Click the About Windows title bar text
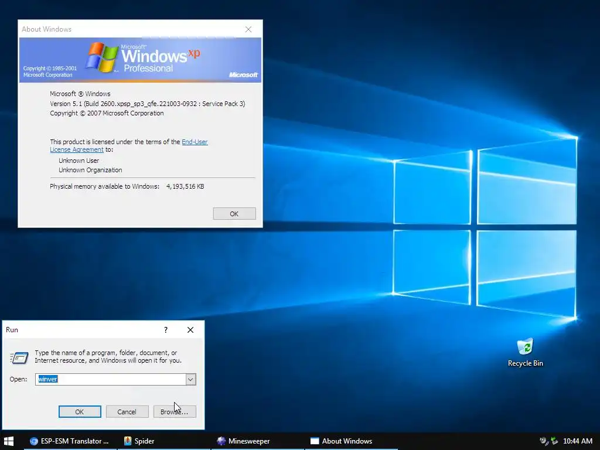The width and height of the screenshot is (600, 450). point(47,29)
